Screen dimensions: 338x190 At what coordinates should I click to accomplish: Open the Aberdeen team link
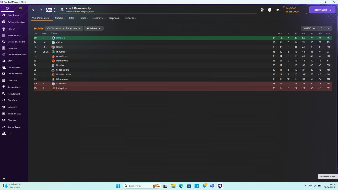click(x=61, y=56)
